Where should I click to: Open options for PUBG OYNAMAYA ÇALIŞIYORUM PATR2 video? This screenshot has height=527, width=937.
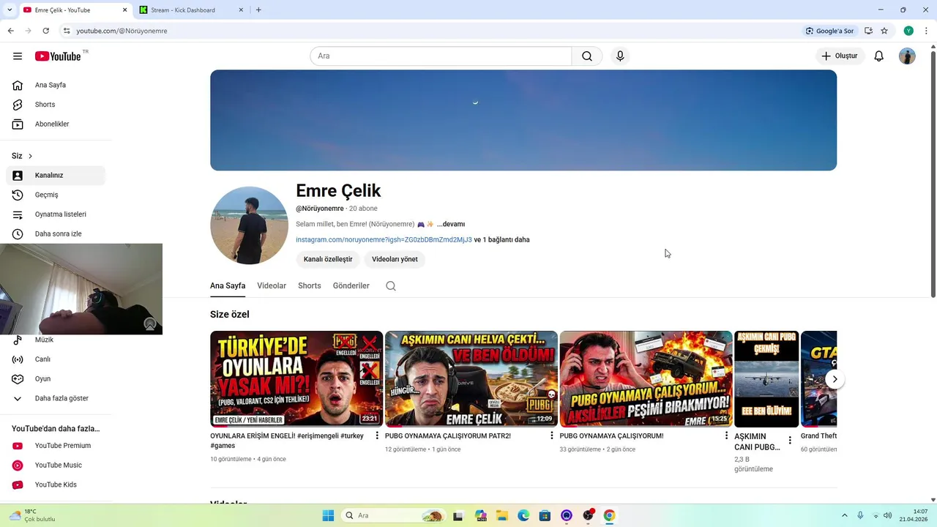(552, 436)
